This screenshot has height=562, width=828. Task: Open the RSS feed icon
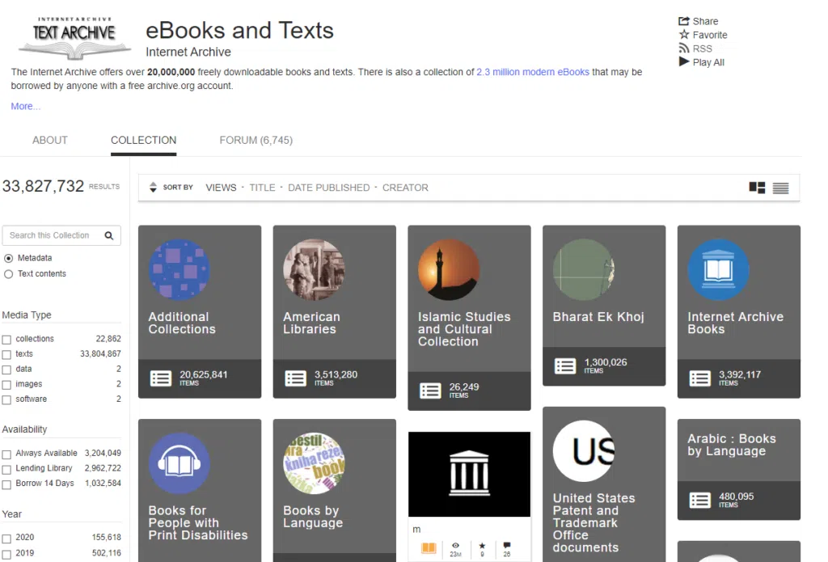[x=683, y=48]
